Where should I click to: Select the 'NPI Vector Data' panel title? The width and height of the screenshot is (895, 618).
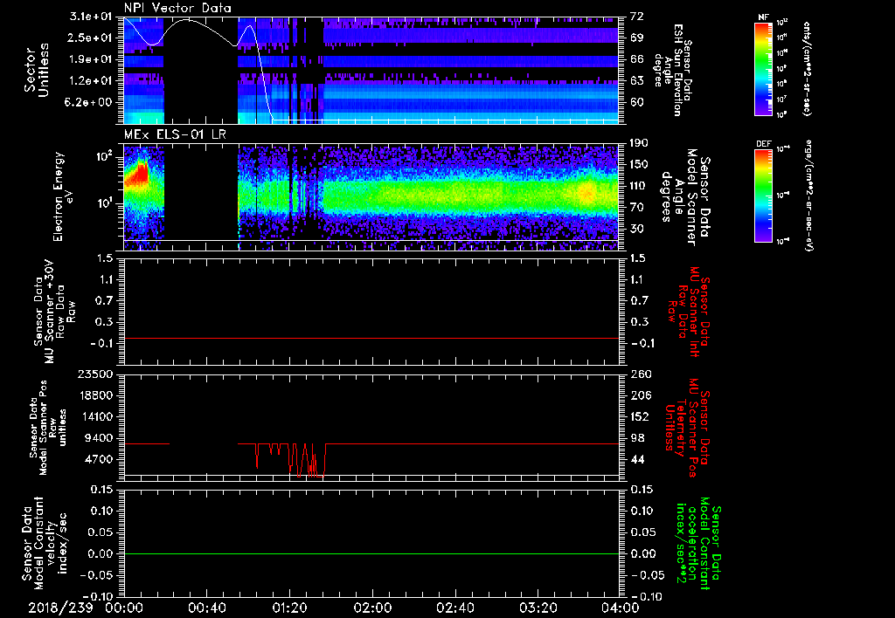coord(177,8)
